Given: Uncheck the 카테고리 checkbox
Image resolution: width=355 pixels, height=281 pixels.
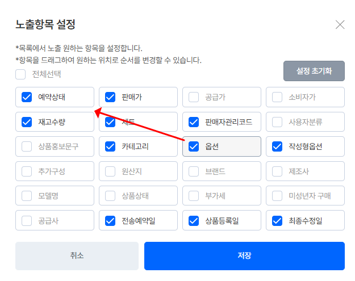Looking at the screenshot, I should coord(110,146).
